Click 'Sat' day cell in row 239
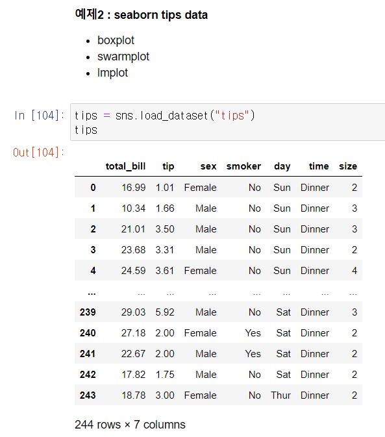Image resolution: width=385 pixels, height=437 pixels. (x=283, y=312)
